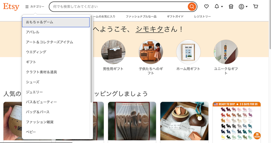Open the speckled ceramic mug listing

tap(13, 121)
